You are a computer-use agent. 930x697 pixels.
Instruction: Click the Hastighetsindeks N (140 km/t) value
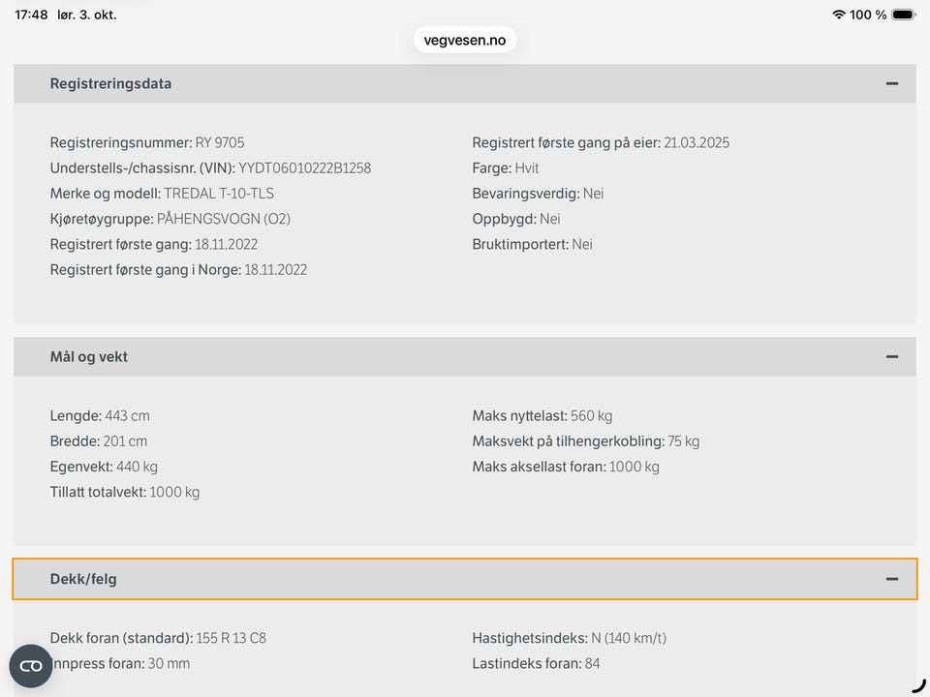point(629,638)
